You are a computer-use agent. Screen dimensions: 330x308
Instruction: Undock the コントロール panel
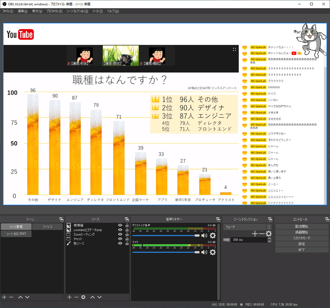pyautogui.click(x=327, y=219)
